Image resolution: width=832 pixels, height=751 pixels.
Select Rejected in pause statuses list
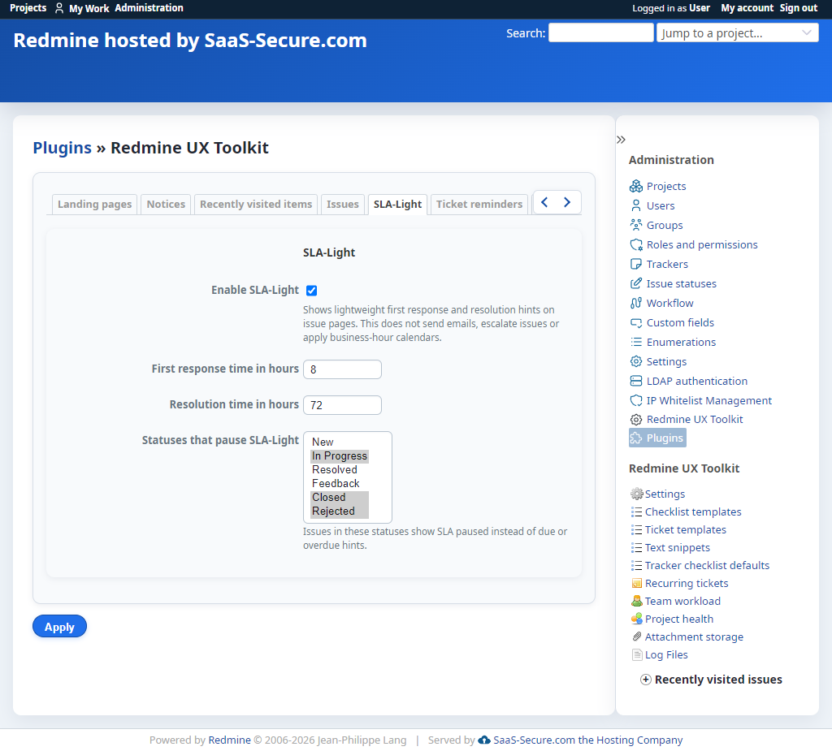[340, 511]
